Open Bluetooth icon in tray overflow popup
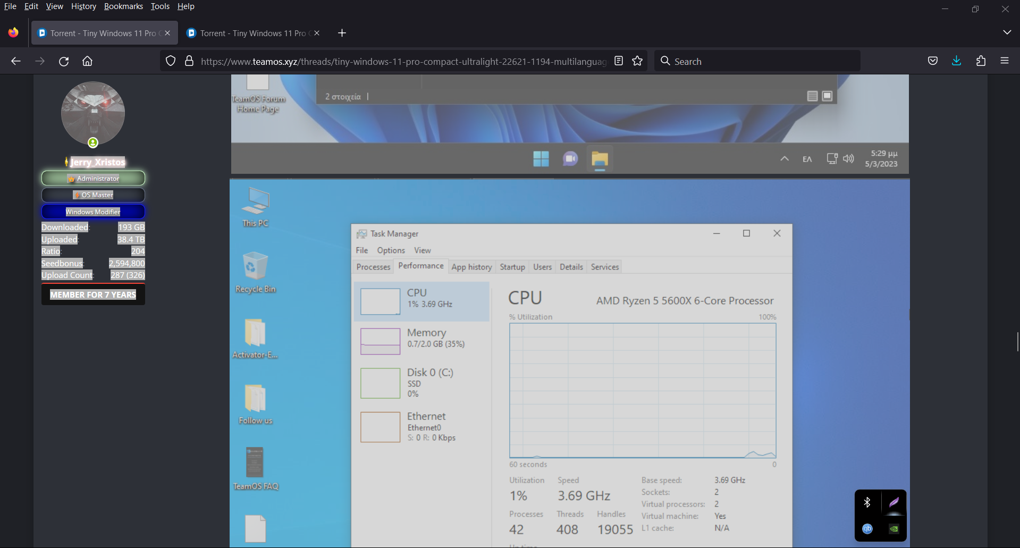1020x548 pixels. click(x=867, y=502)
